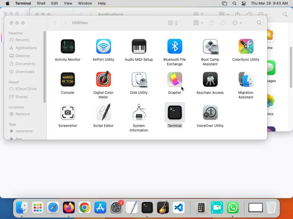293x219 pixels.
Task: Open App Store from the Dock
Action: coord(100,208)
